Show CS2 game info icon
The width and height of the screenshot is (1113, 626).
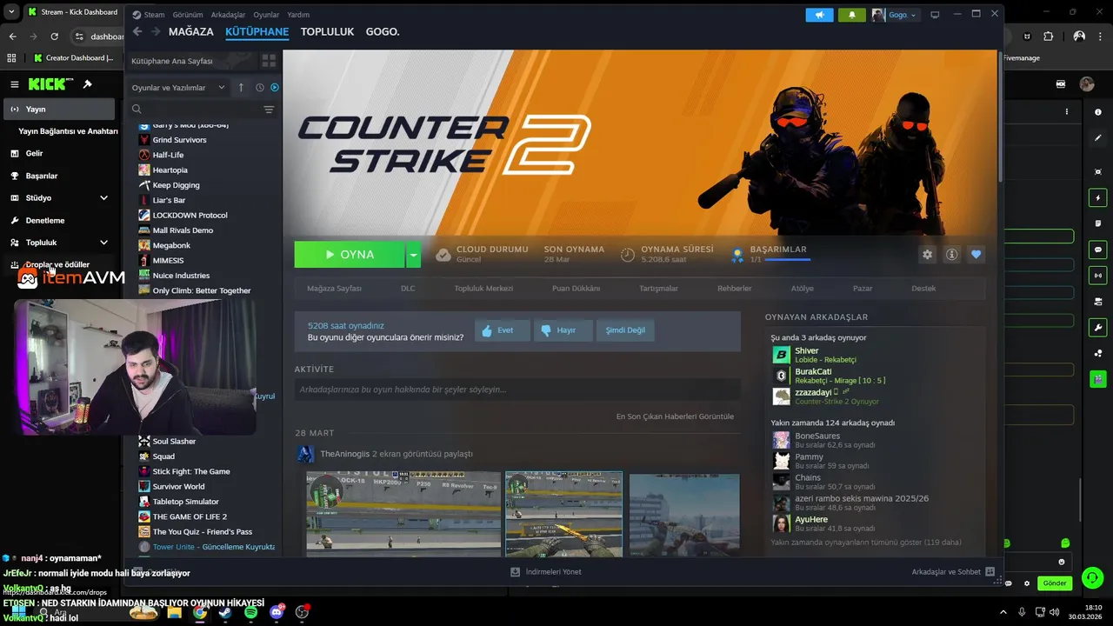point(951,255)
